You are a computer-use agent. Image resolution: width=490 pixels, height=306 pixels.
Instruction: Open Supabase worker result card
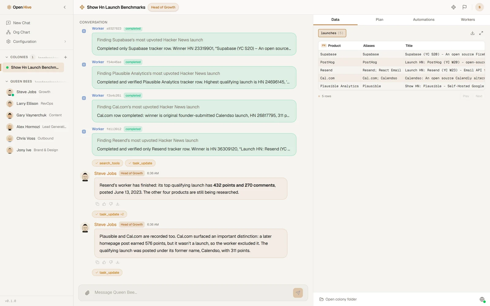[x=194, y=44]
